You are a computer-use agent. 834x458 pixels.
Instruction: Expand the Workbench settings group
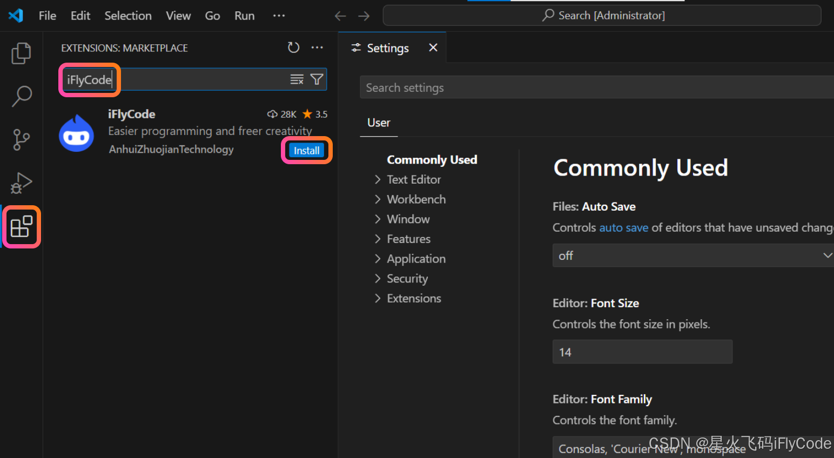[416, 199]
